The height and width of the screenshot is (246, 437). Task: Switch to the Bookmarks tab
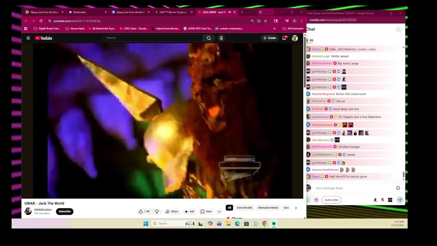click(88, 12)
